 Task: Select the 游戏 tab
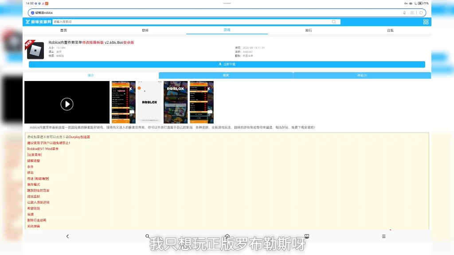pos(227,30)
